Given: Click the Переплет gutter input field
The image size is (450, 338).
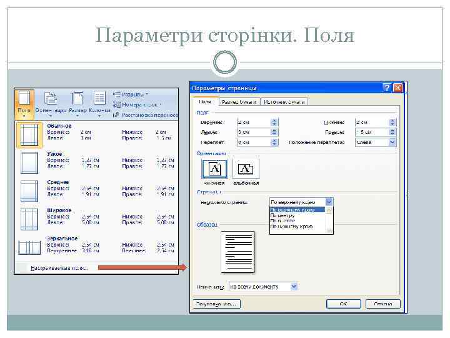Looking at the screenshot, I should (x=254, y=142).
